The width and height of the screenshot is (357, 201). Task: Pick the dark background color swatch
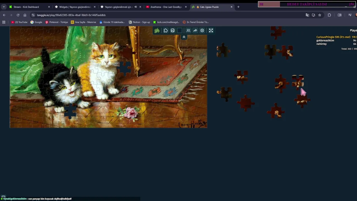180,30
